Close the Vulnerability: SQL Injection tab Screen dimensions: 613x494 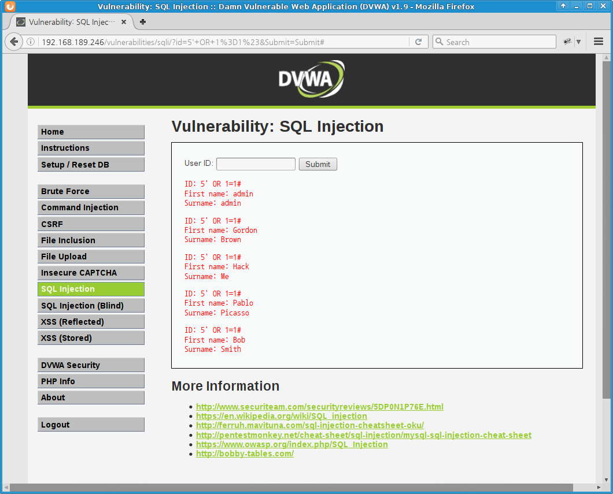point(124,22)
